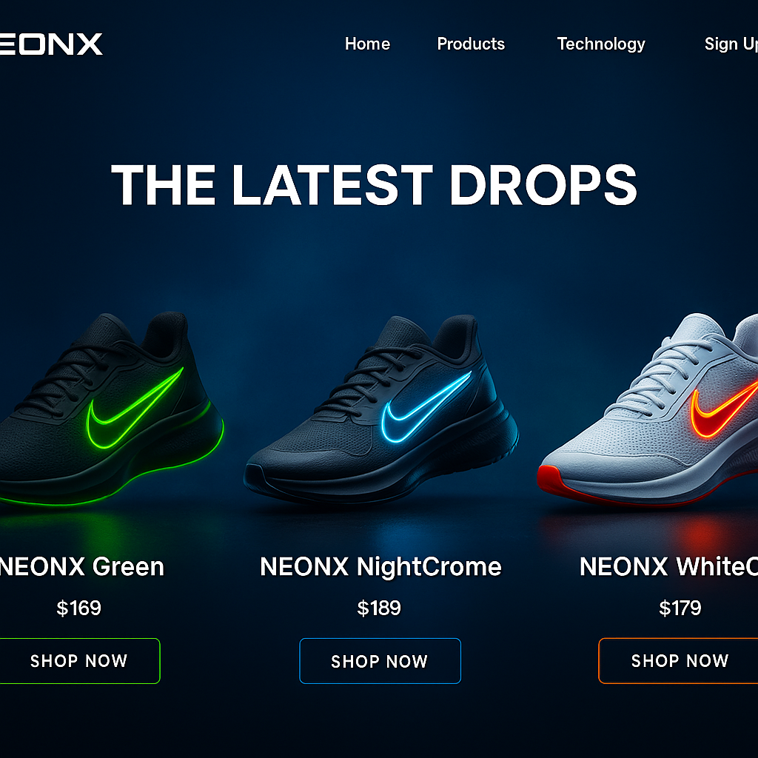Open the NEONX White product title
758x758 pixels.
(x=668, y=566)
